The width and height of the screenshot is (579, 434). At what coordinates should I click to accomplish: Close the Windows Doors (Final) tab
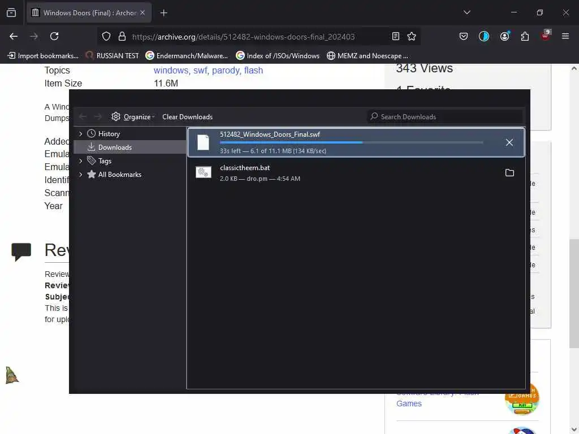click(142, 13)
